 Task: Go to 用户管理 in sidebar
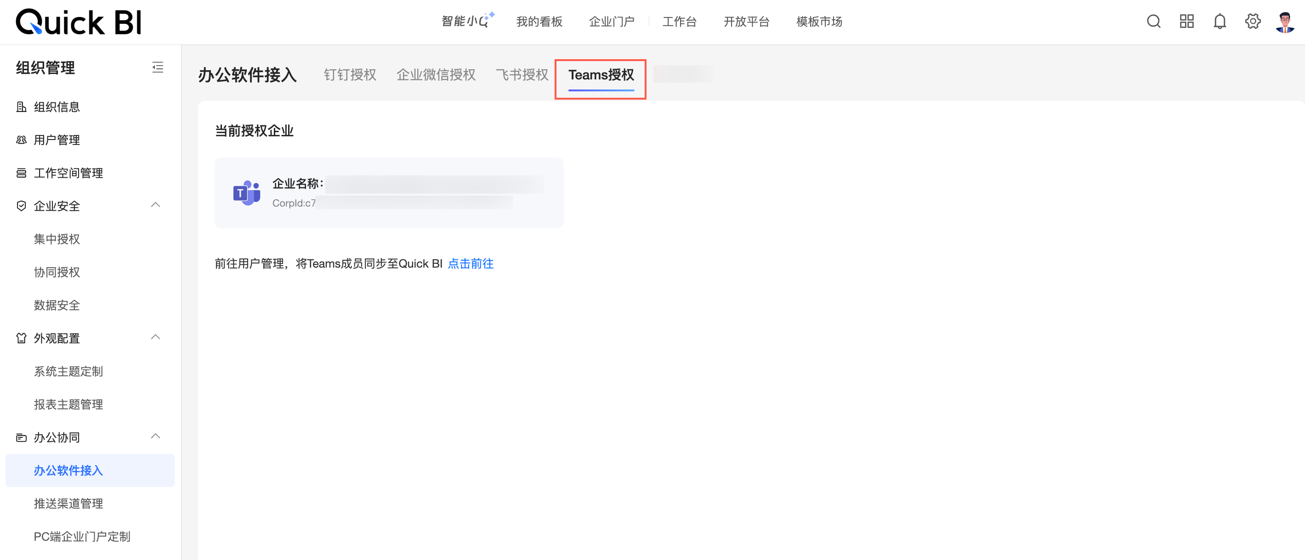[57, 140]
